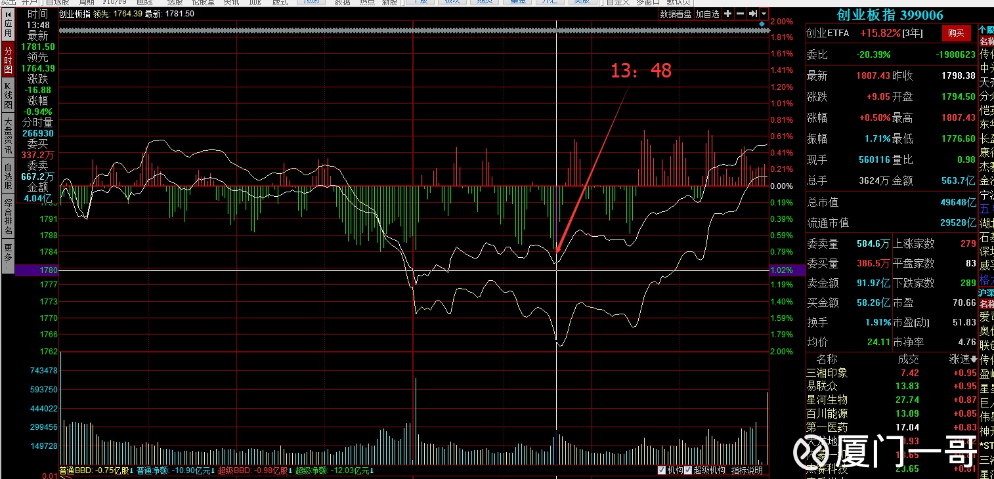Screen dimensions: 994x479
Task: Collapse the left sidebar with arrow icon
Action: 8,13
